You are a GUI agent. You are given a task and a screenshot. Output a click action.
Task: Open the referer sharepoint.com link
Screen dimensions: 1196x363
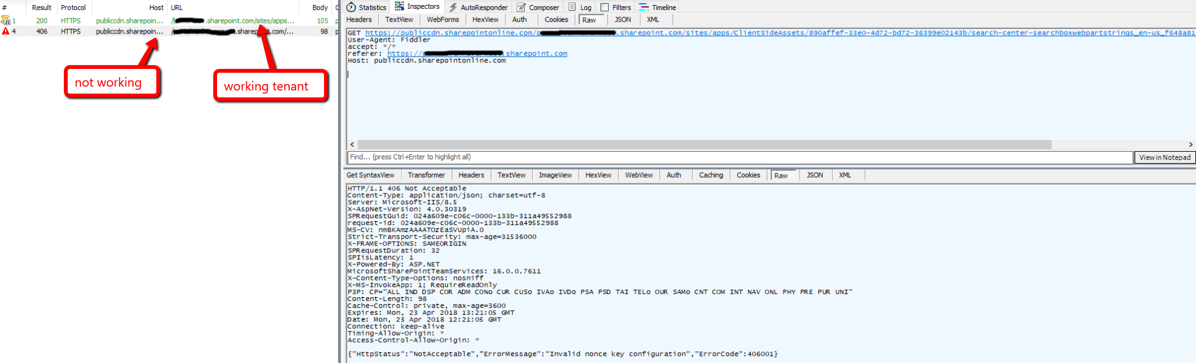(x=477, y=54)
